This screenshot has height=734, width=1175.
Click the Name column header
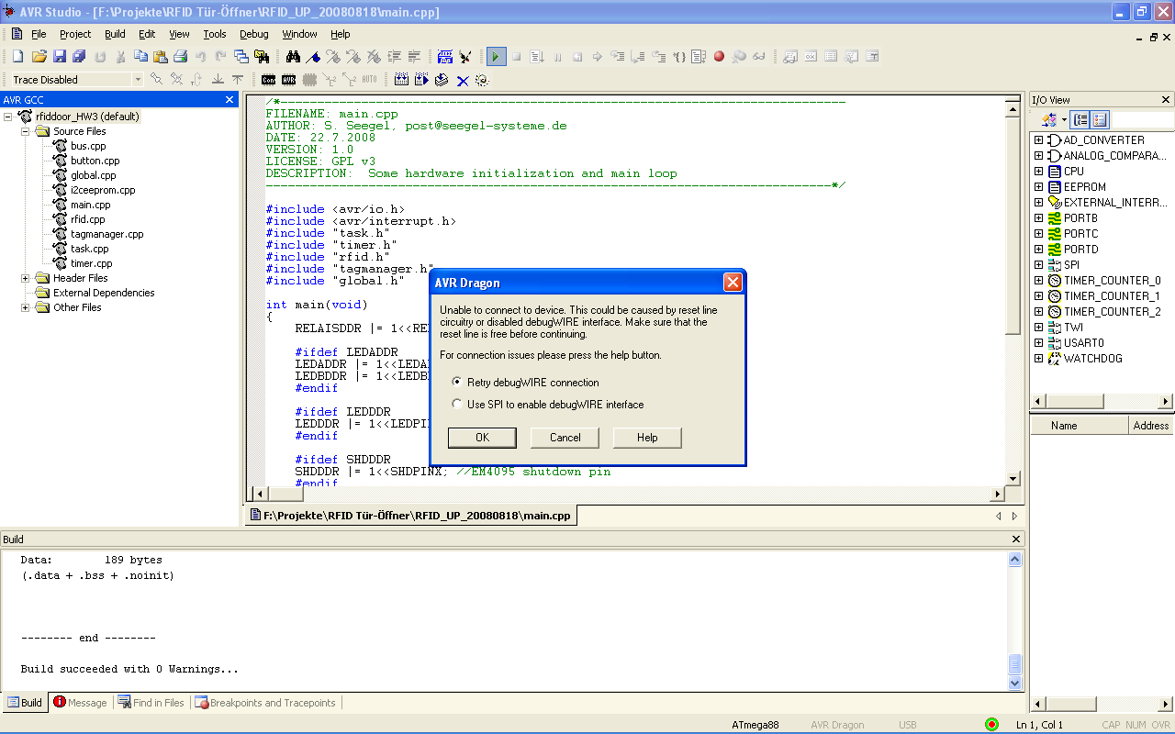[1079, 426]
